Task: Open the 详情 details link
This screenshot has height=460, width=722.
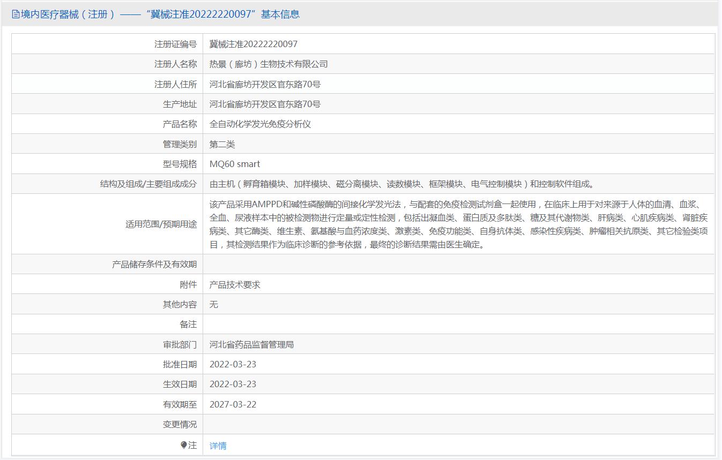Action: coord(218,446)
